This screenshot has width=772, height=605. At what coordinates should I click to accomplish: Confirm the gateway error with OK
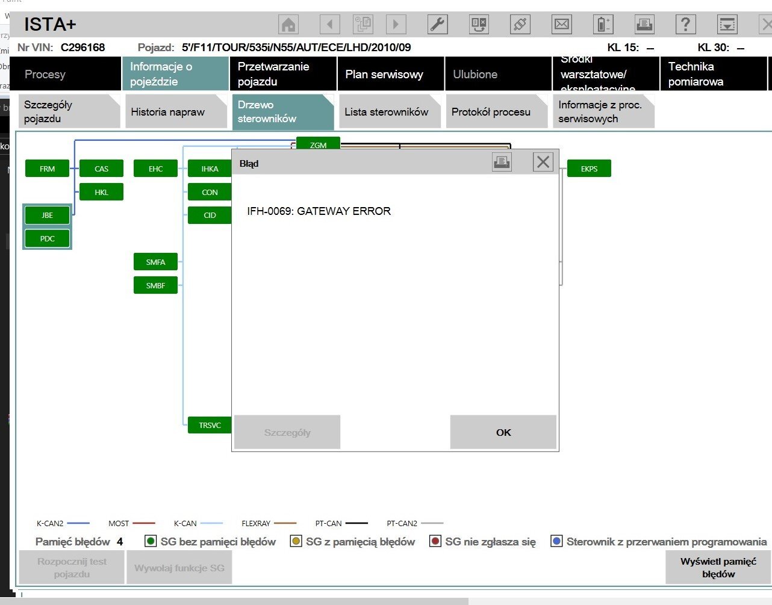click(503, 432)
